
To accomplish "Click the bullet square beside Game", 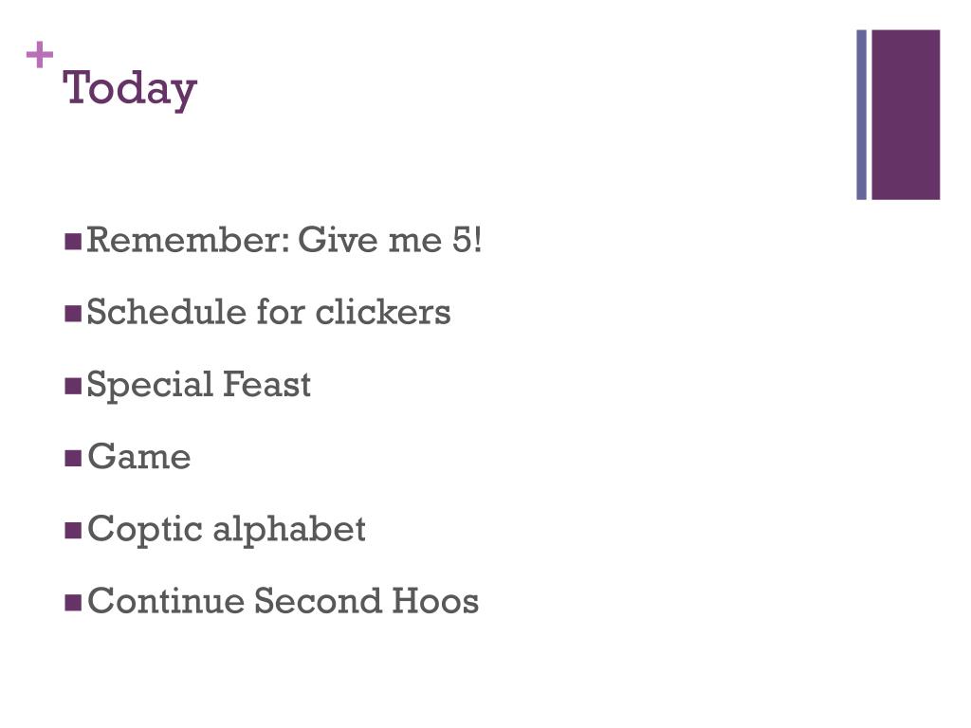I will [x=73, y=458].
